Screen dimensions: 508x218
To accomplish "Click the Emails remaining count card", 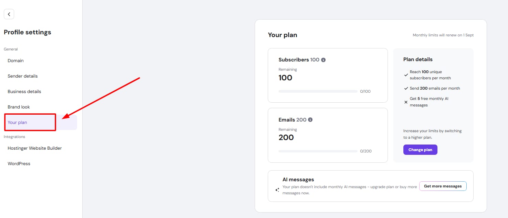I will coord(328,135).
